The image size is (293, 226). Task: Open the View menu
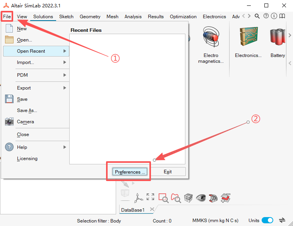22,16
